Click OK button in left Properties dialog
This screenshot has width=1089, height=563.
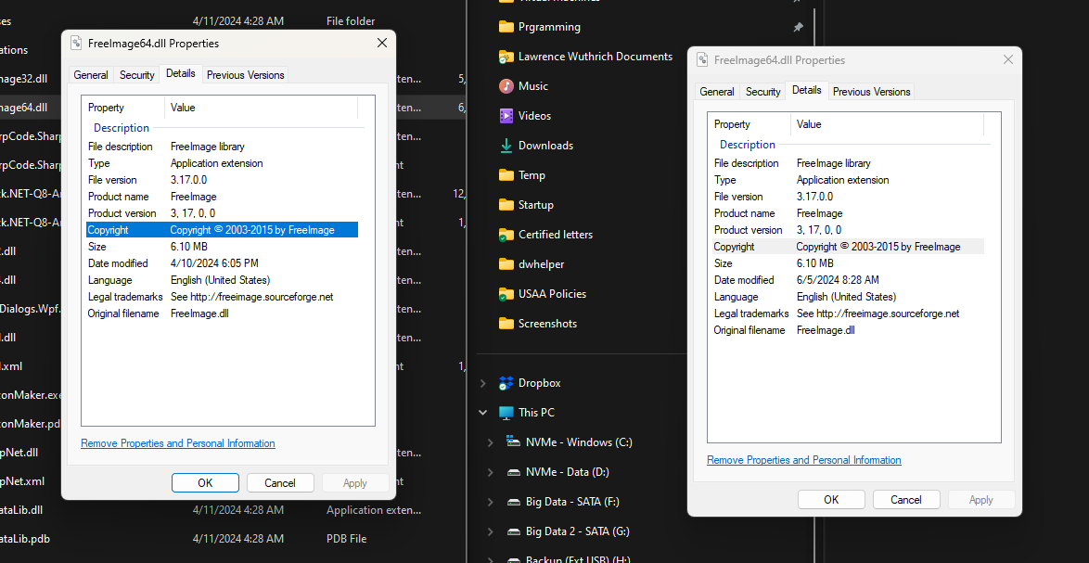click(x=205, y=483)
